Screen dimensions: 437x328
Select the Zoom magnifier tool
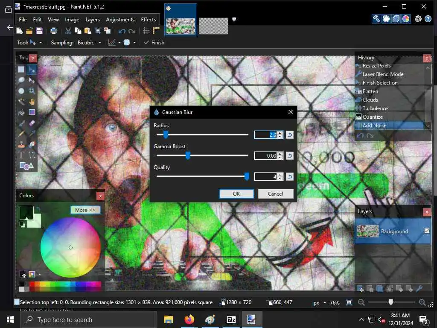[x=32, y=91]
